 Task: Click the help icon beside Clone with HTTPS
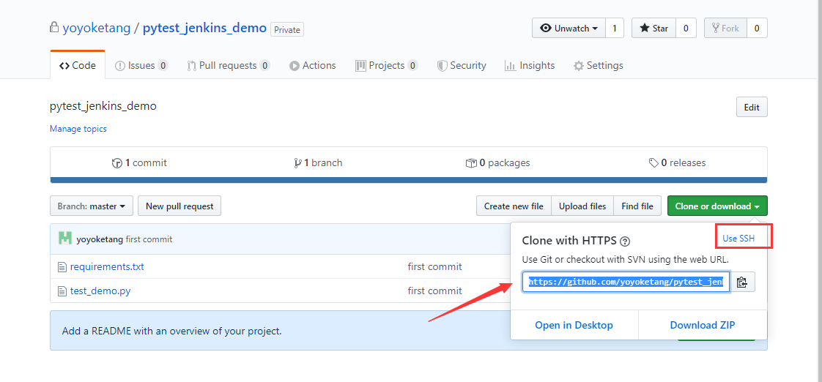tap(624, 241)
